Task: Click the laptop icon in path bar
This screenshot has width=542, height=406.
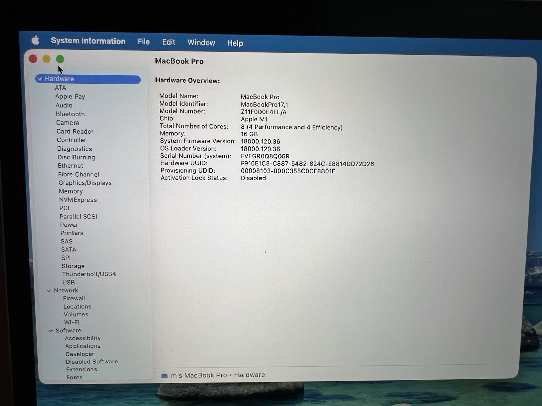Action: pos(165,376)
